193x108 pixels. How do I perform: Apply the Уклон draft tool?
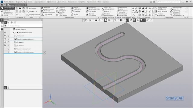(75, 15)
